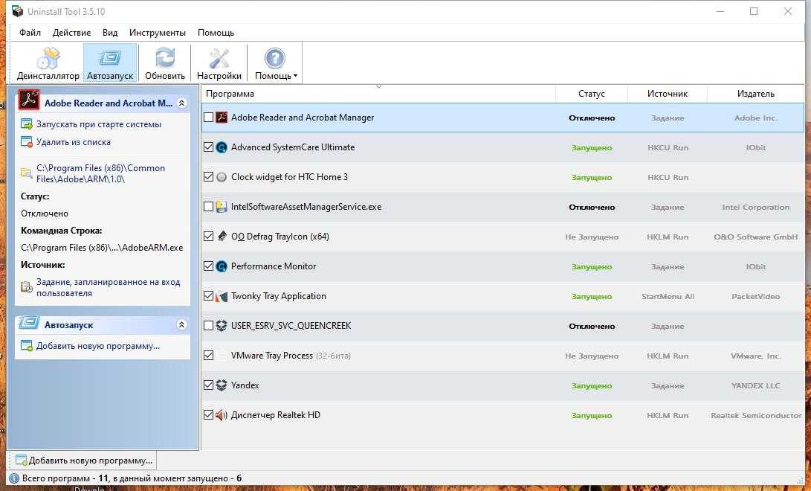Disable the Performance Monitor checkbox
Viewport: 811px width, 491px height.
208,266
